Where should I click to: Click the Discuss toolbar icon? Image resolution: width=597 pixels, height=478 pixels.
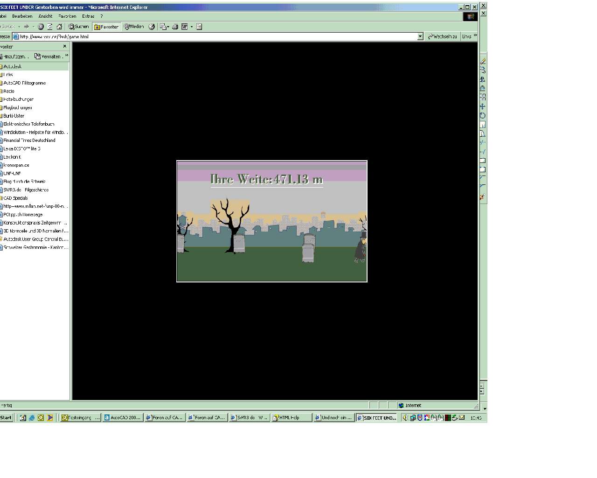(199, 27)
